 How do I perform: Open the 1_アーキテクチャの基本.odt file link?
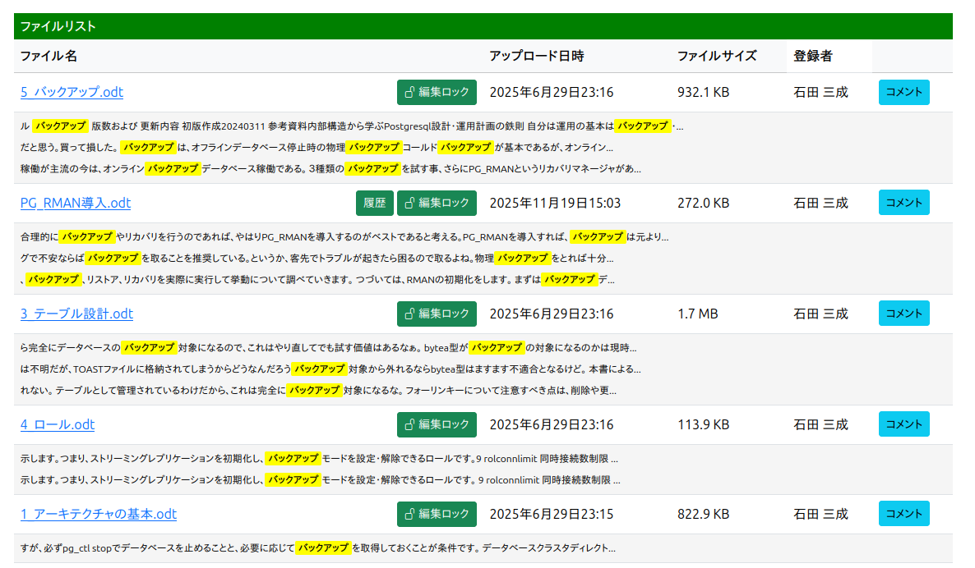(99, 514)
